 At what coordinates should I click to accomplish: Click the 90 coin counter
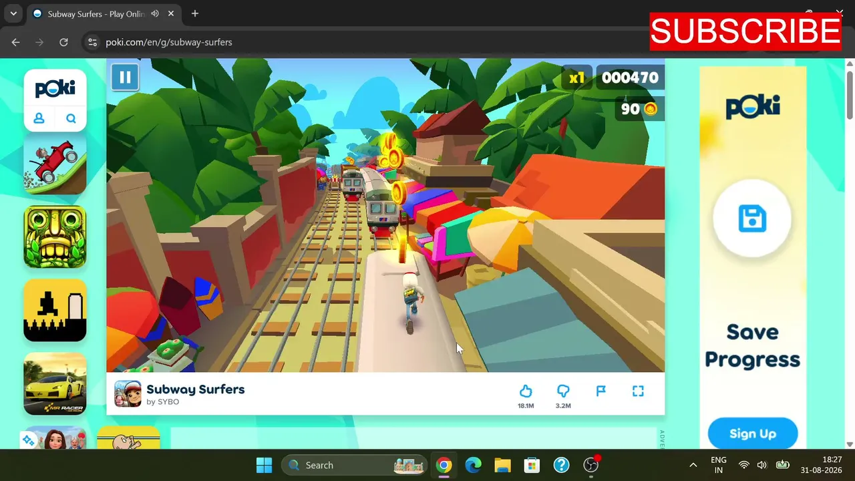639,109
